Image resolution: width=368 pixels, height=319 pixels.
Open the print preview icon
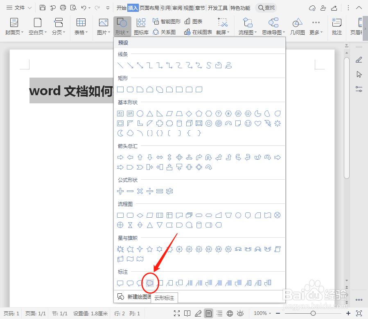click(73, 8)
